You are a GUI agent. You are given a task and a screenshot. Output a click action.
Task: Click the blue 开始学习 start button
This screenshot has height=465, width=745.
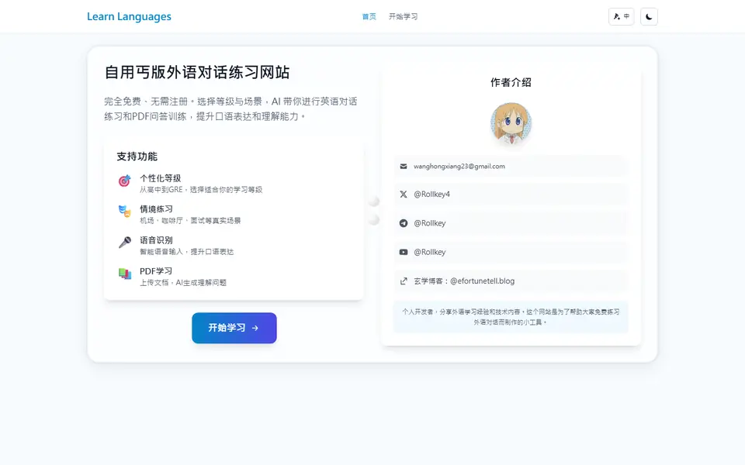234,328
